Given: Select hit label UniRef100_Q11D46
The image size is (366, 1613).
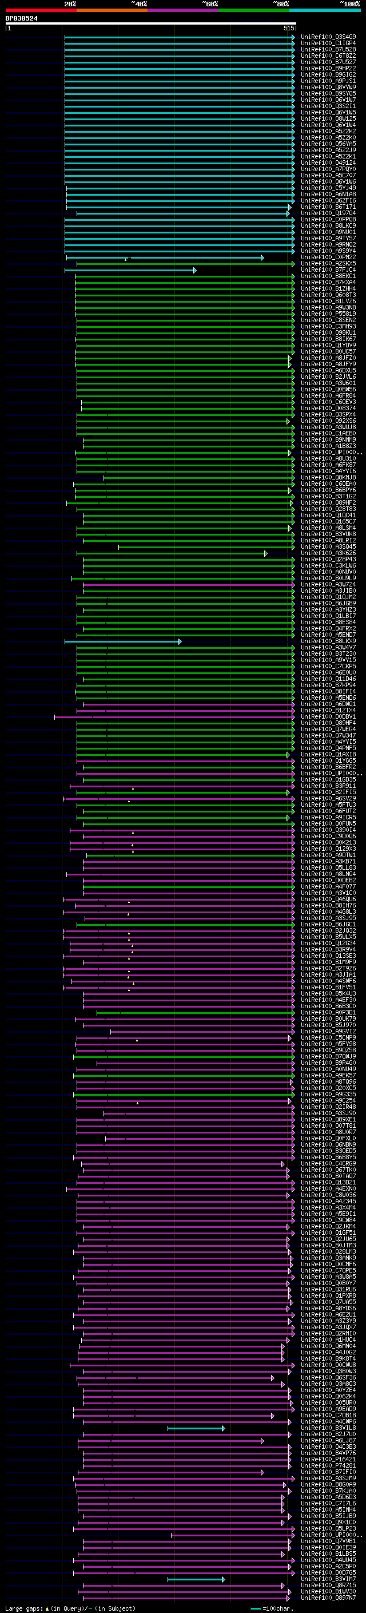Looking at the screenshot, I should (328, 679).
